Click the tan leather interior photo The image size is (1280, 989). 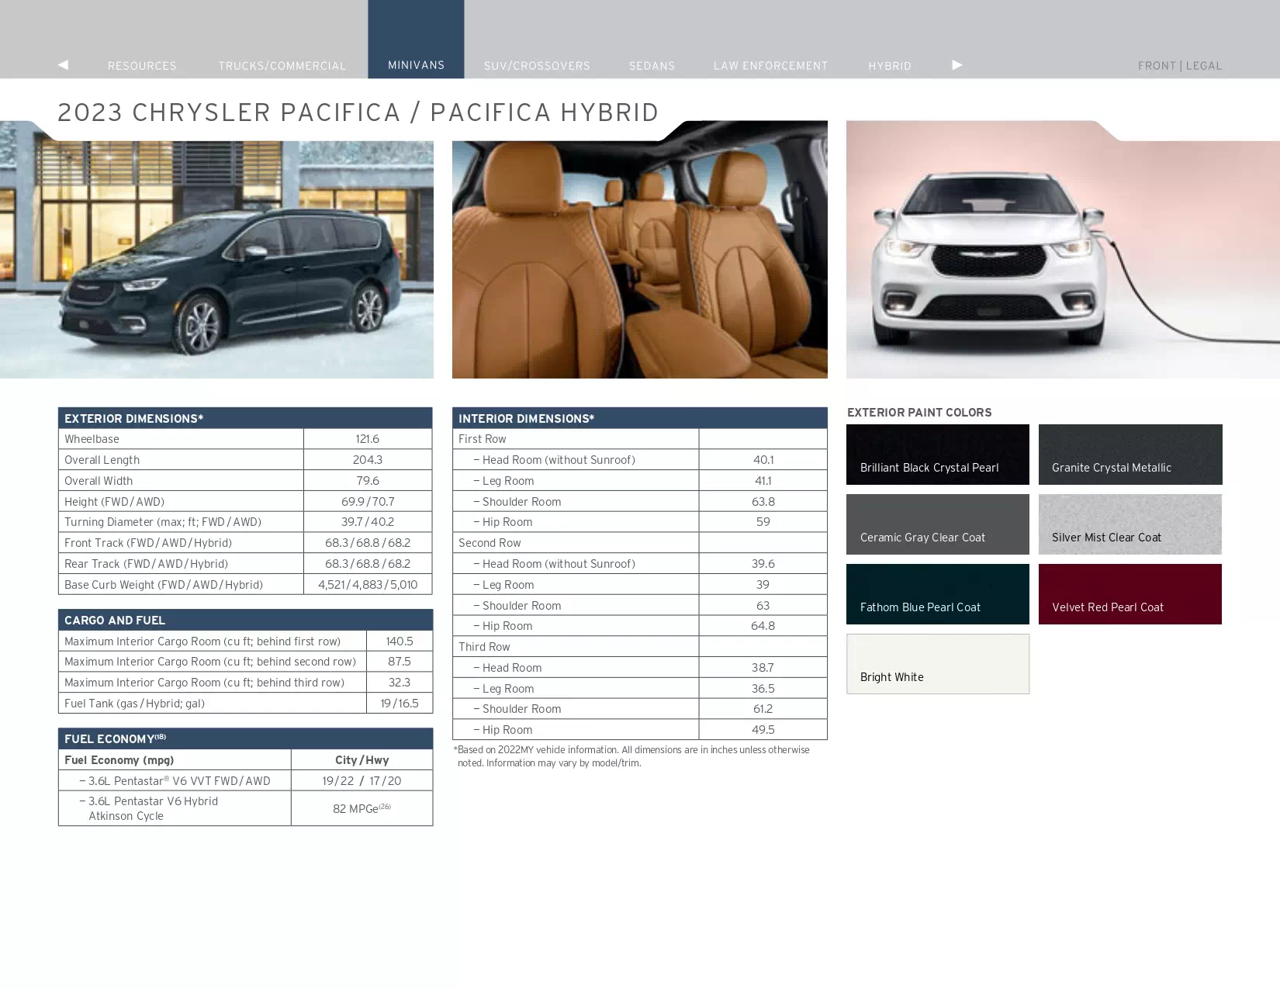[x=640, y=250]
